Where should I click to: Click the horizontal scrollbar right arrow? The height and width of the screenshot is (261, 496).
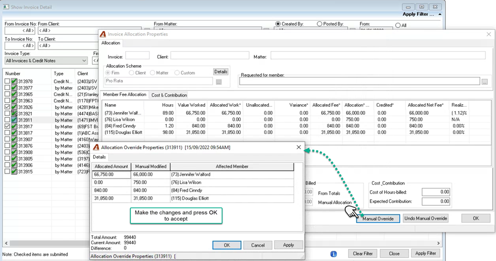(x=438, y=243)
